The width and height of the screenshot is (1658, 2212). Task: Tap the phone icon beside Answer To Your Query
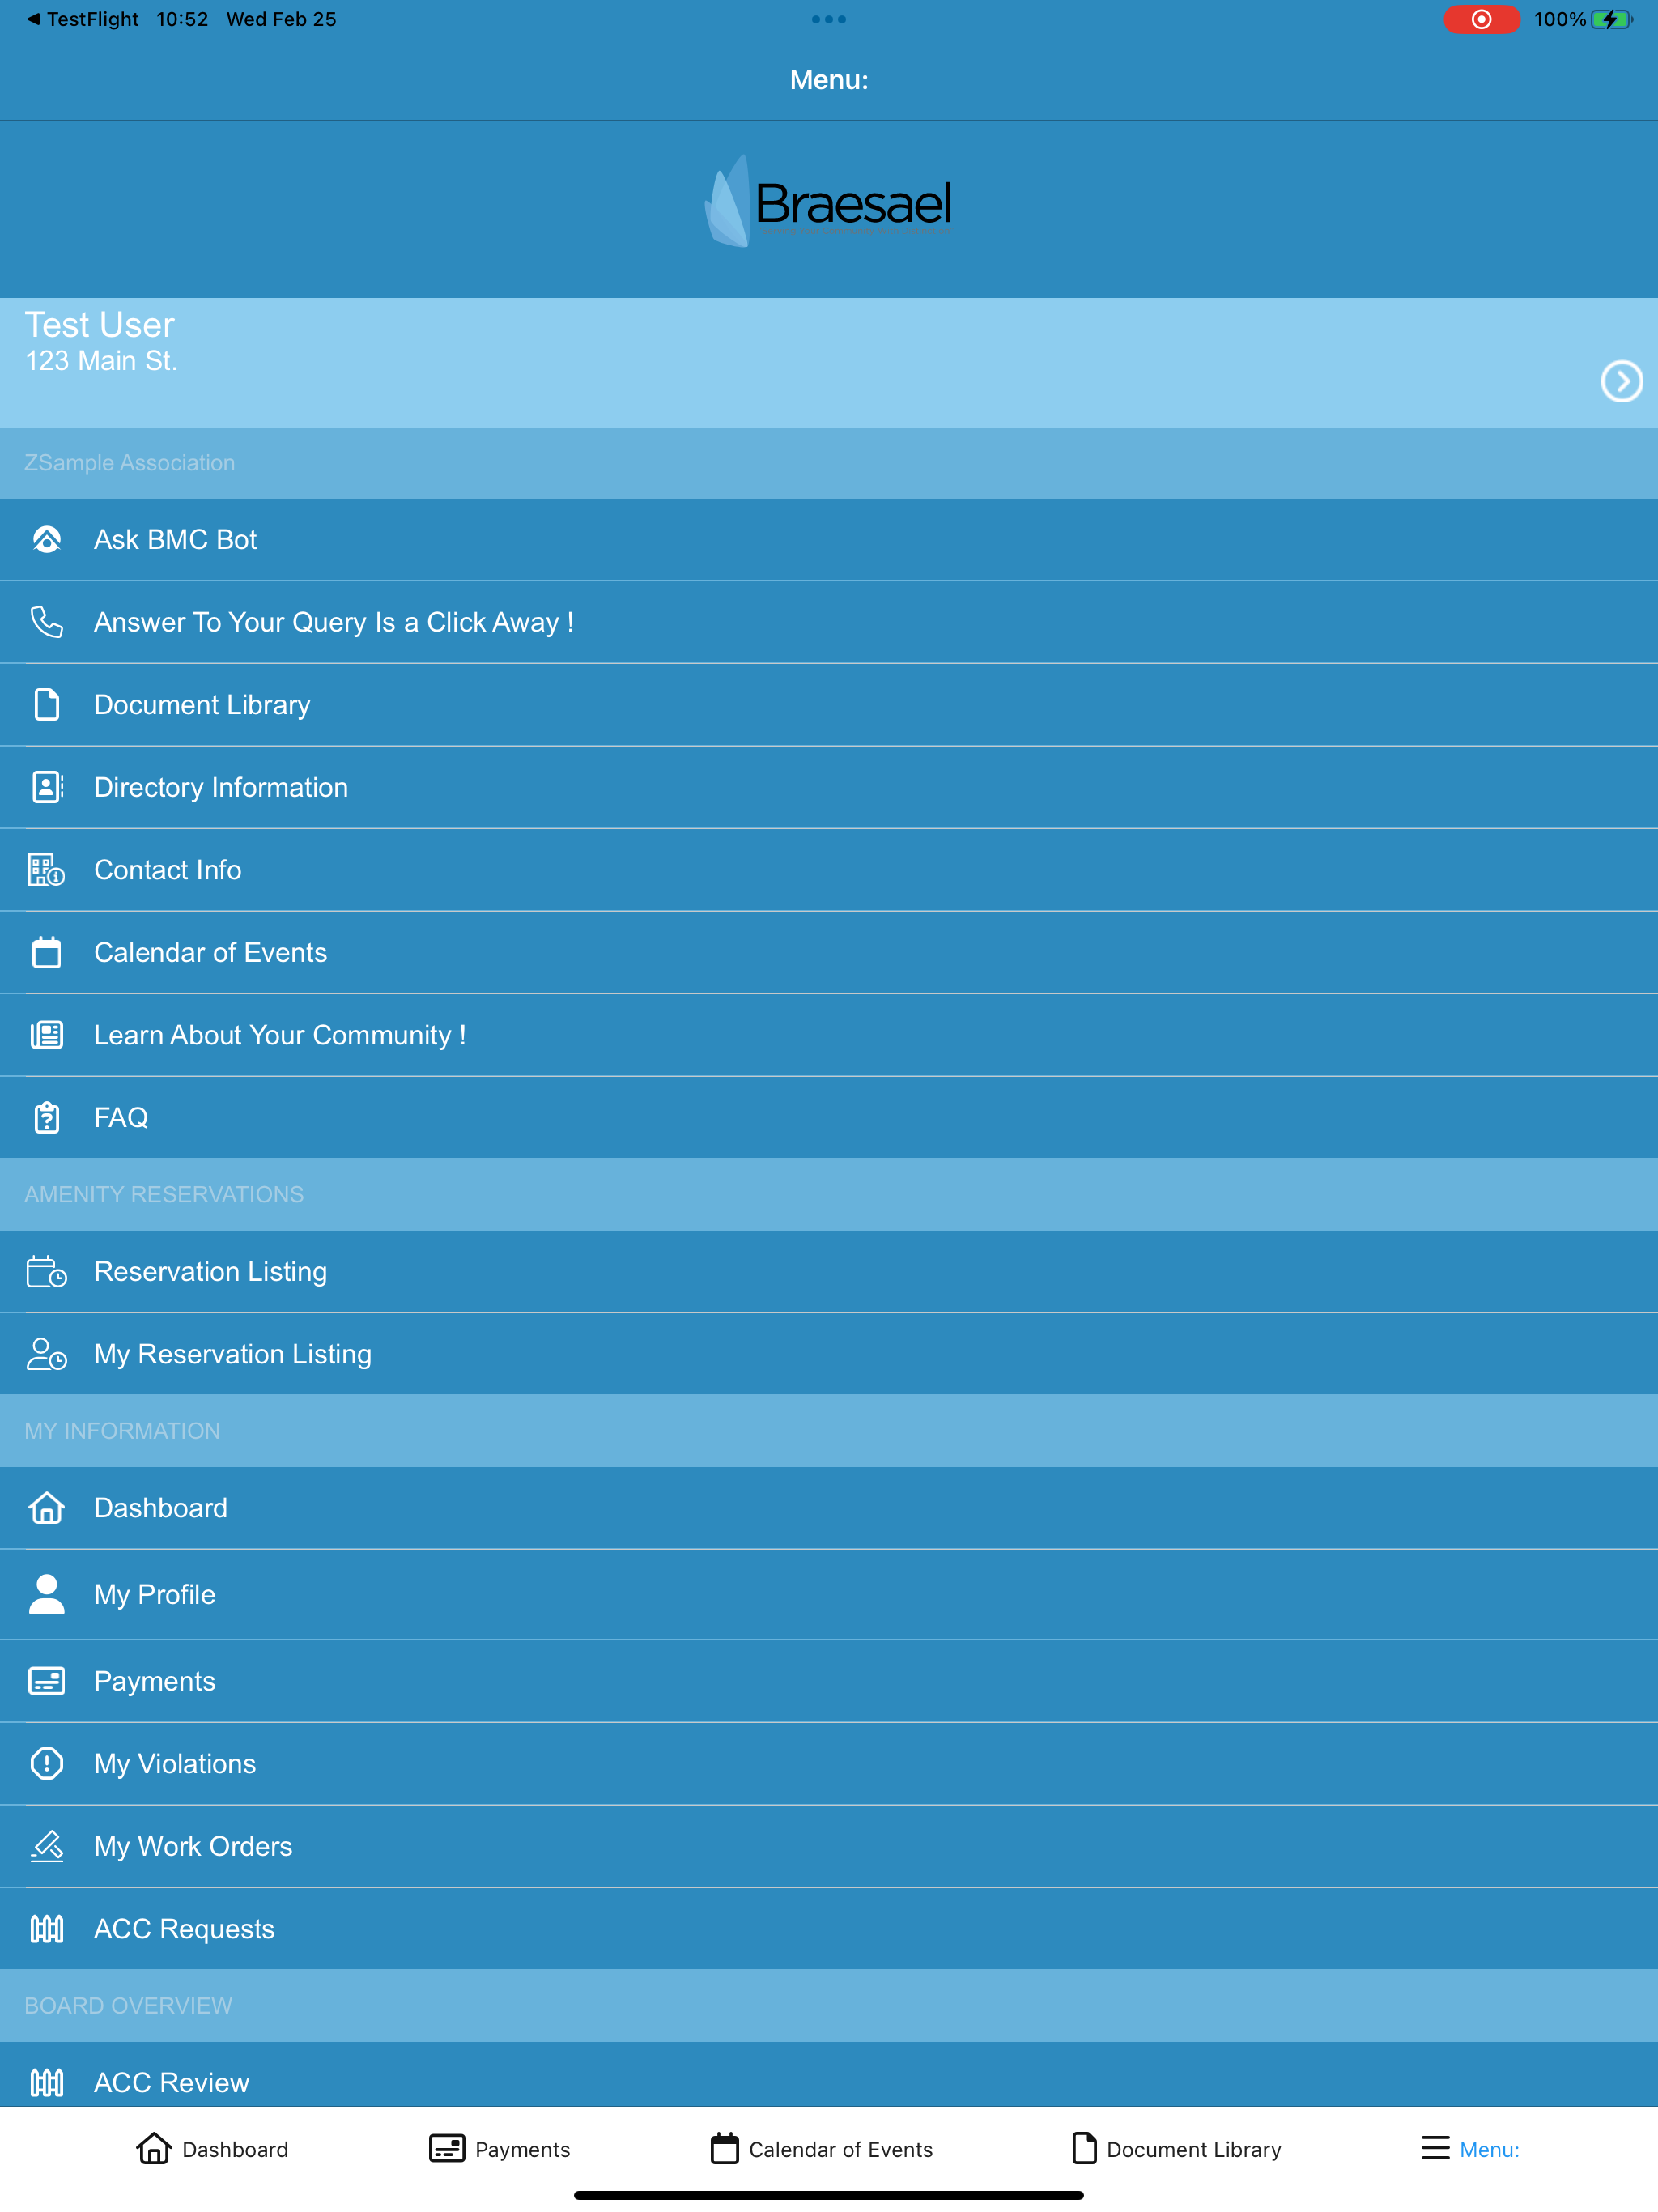(47, 622)
